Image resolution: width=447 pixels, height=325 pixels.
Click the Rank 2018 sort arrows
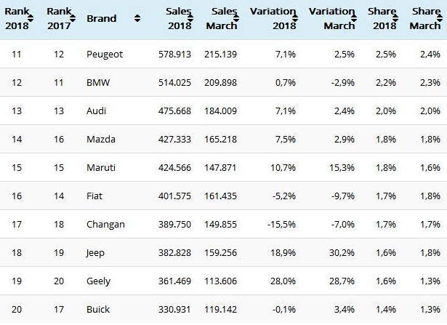coord(31,18)
